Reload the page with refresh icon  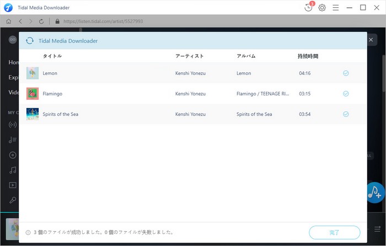(41, 22)
